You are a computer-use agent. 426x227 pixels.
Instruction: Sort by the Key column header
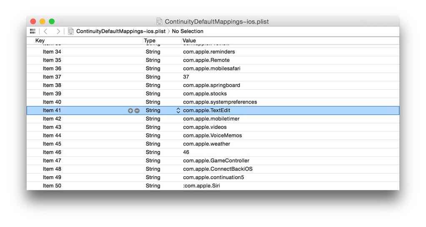point(40,40)
